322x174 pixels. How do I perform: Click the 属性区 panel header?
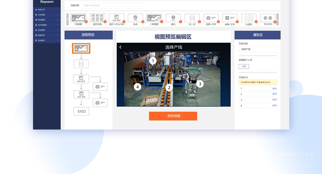tap(258, 35)
